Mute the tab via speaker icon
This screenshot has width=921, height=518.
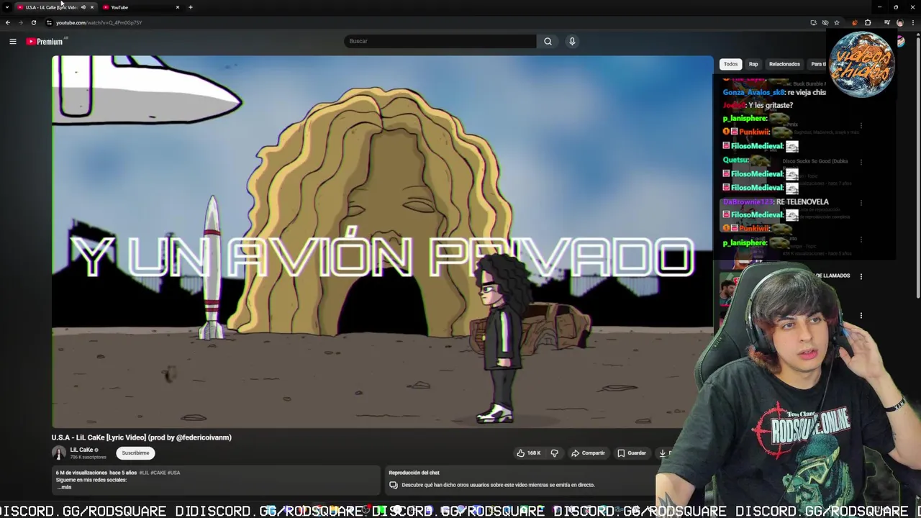[x=83, y=7]
